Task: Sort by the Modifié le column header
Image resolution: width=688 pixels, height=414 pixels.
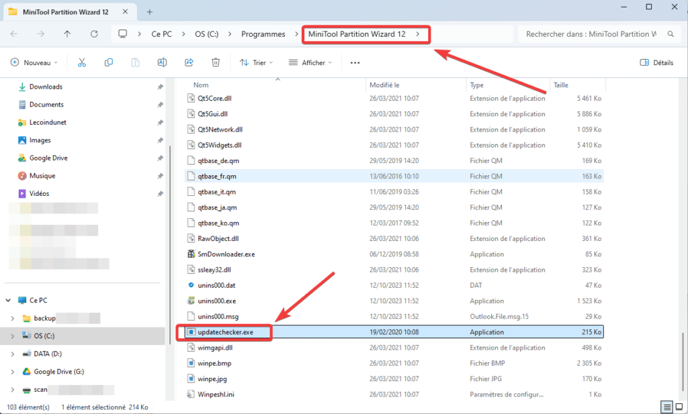Action: coord(384,85)
